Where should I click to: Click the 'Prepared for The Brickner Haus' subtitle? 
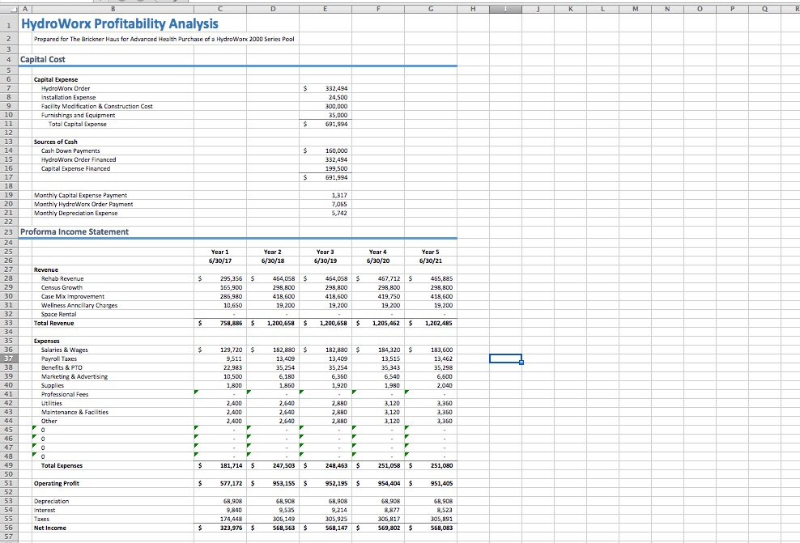[164, 40]
